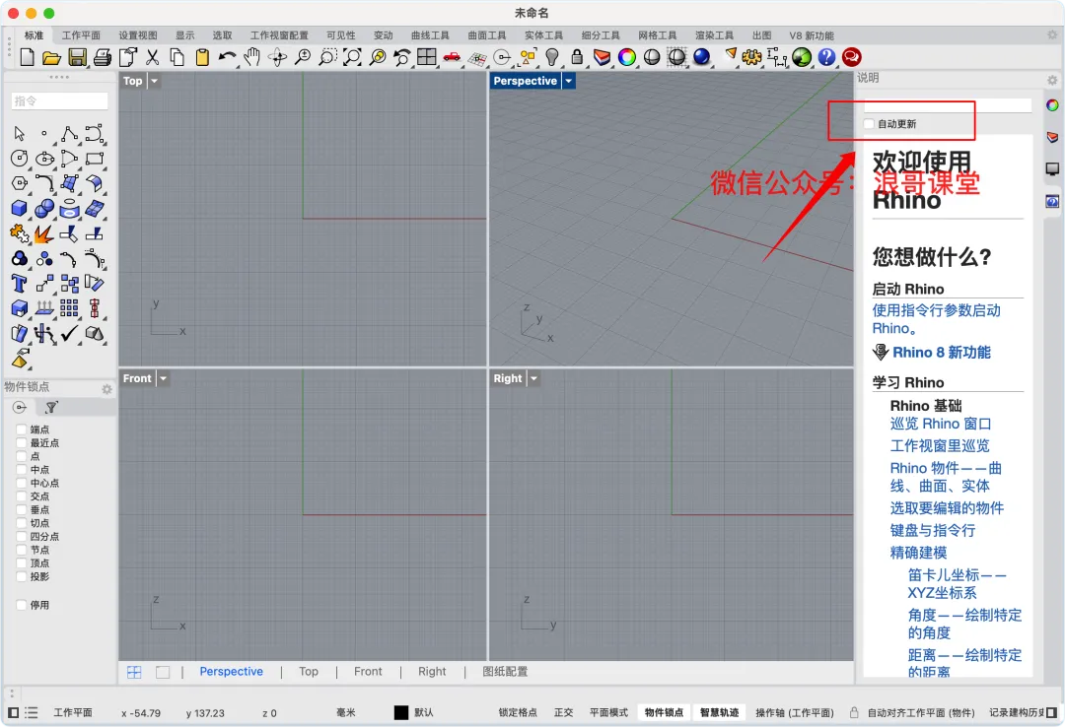Toggle 锁定格点 grid snap in the status bar
Screen dimensions: 1065x727
click(x=518, y=713)
